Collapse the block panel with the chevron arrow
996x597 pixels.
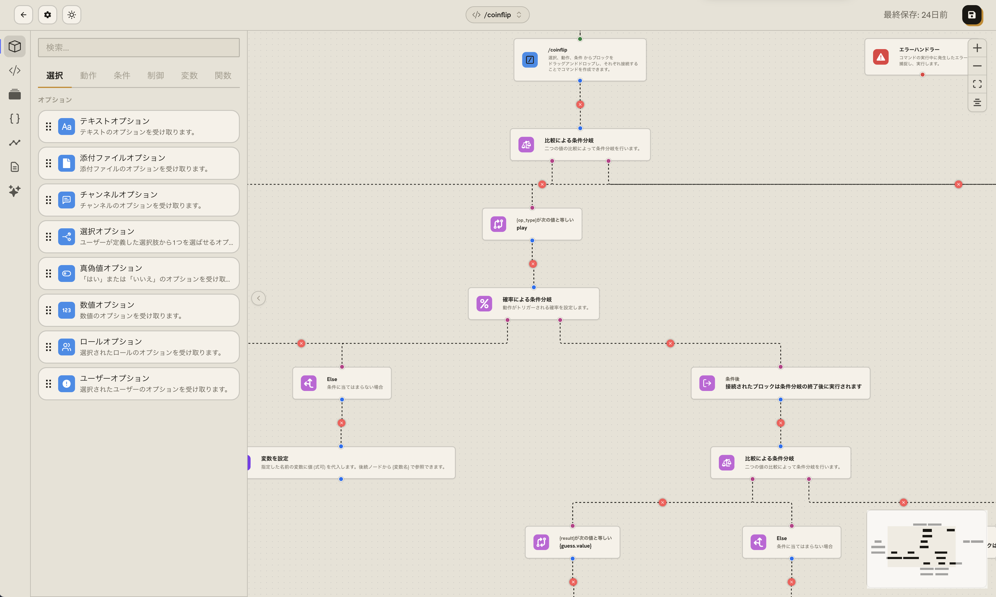coord(259,298)
